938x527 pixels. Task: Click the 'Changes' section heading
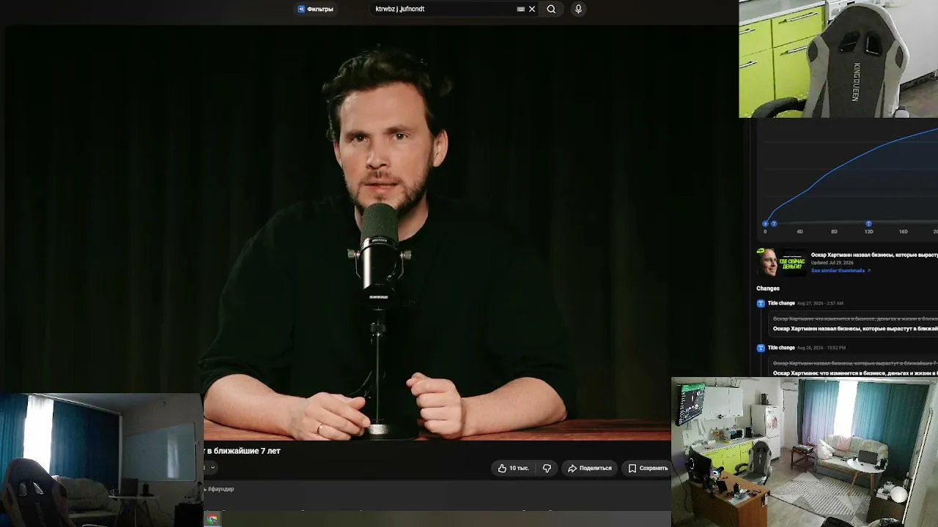(768, 288)
